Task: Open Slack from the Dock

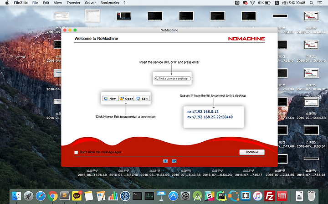Action: click(210, 196)
